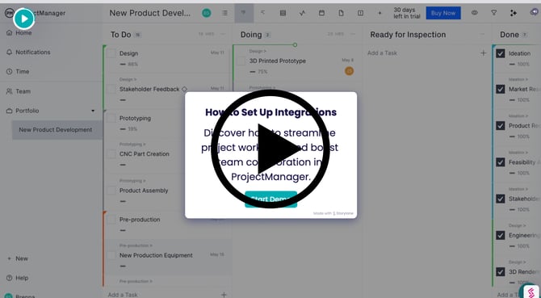The height and width of the screenshot is (298, 541).
Task: Click Add a Task in Ready for Inspection
Action: tap(382, 53)
